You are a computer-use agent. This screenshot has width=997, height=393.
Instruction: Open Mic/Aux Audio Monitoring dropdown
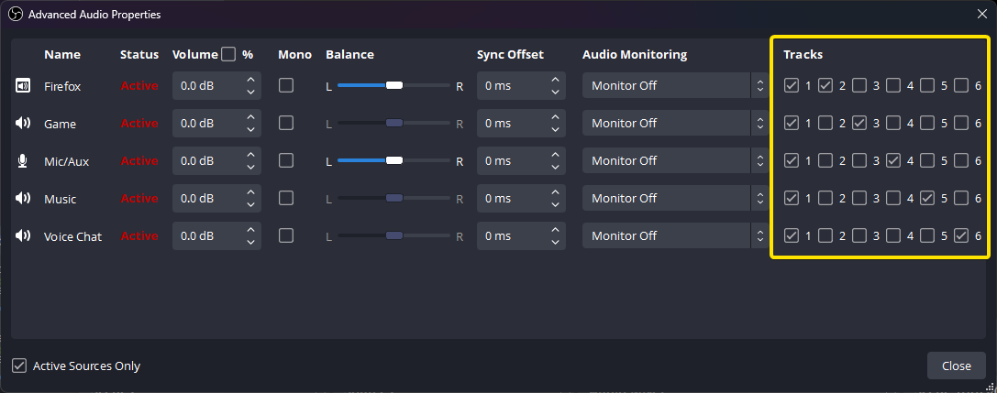click(673, 160)
